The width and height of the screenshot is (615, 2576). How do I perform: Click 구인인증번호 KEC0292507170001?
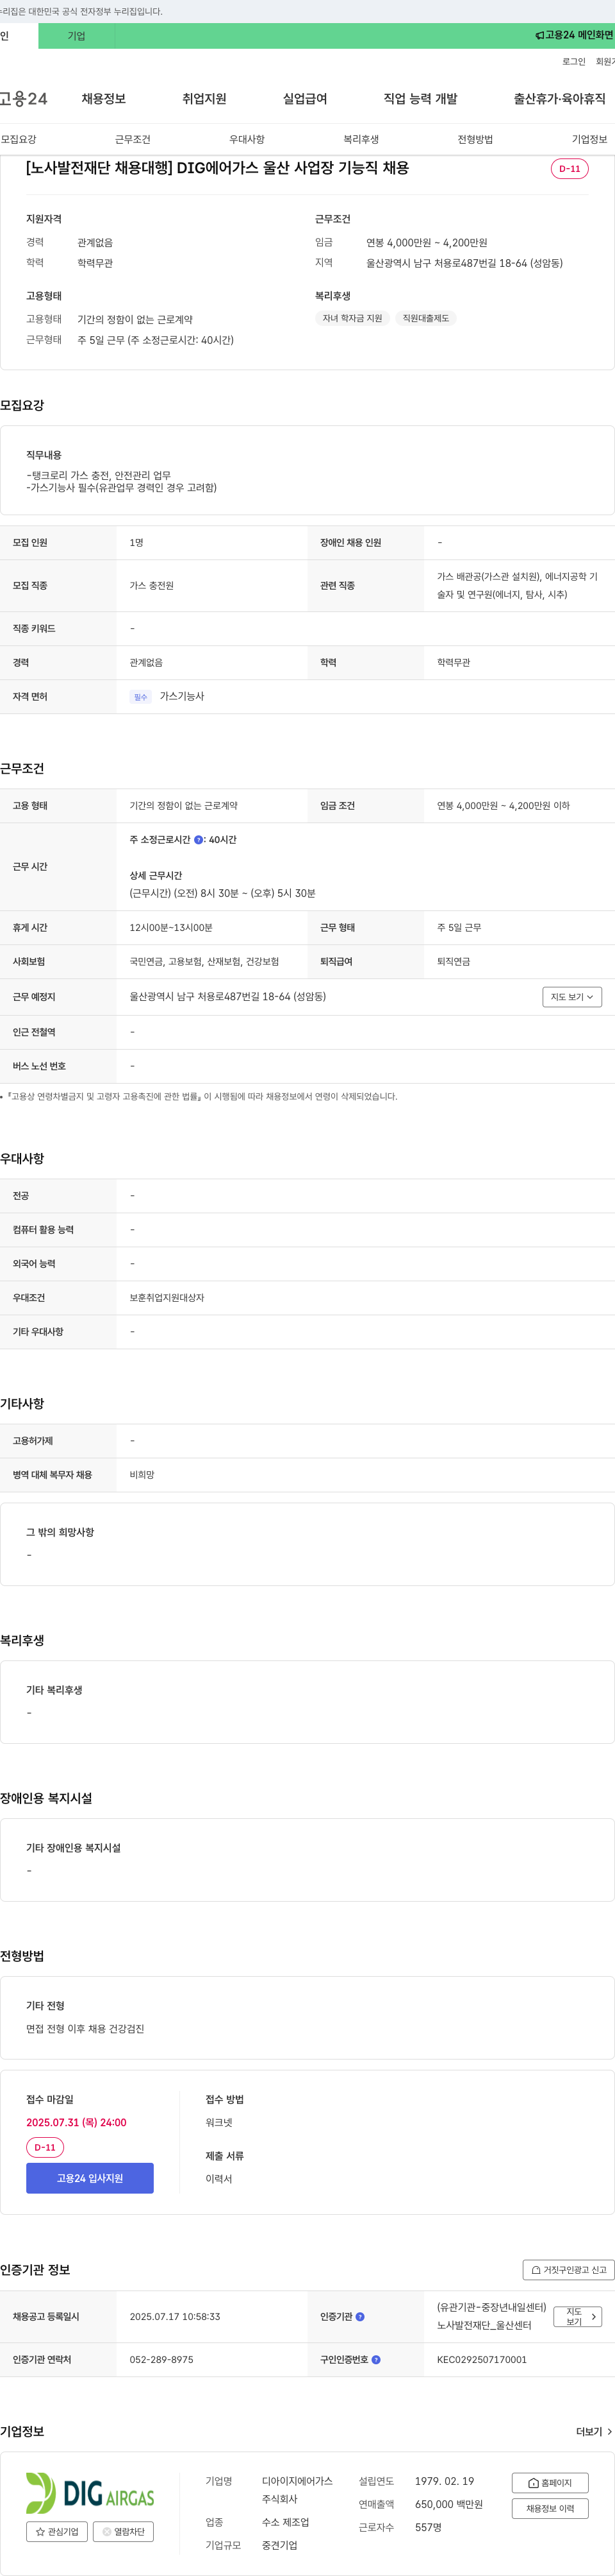pyautogui.click(x=482, y=2360)
